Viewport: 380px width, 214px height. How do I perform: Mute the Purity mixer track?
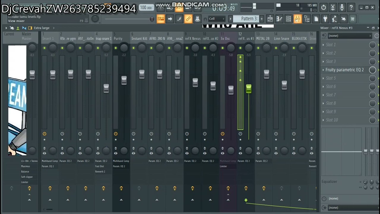coord(116,48)
